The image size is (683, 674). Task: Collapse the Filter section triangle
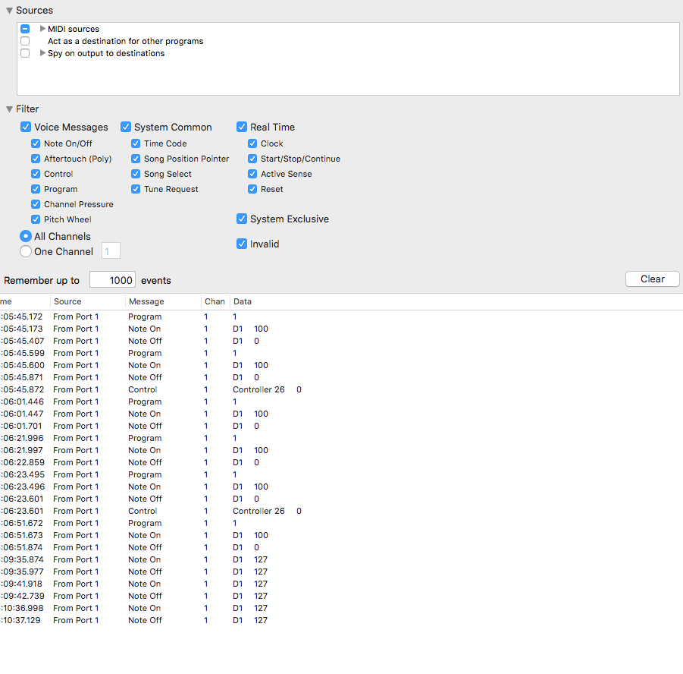[9, 109]
